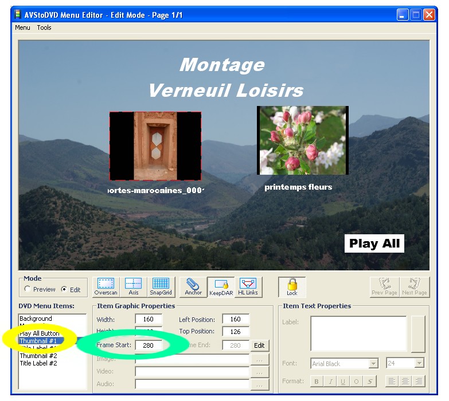Open the Tools menu

click(x=44, y=27)
